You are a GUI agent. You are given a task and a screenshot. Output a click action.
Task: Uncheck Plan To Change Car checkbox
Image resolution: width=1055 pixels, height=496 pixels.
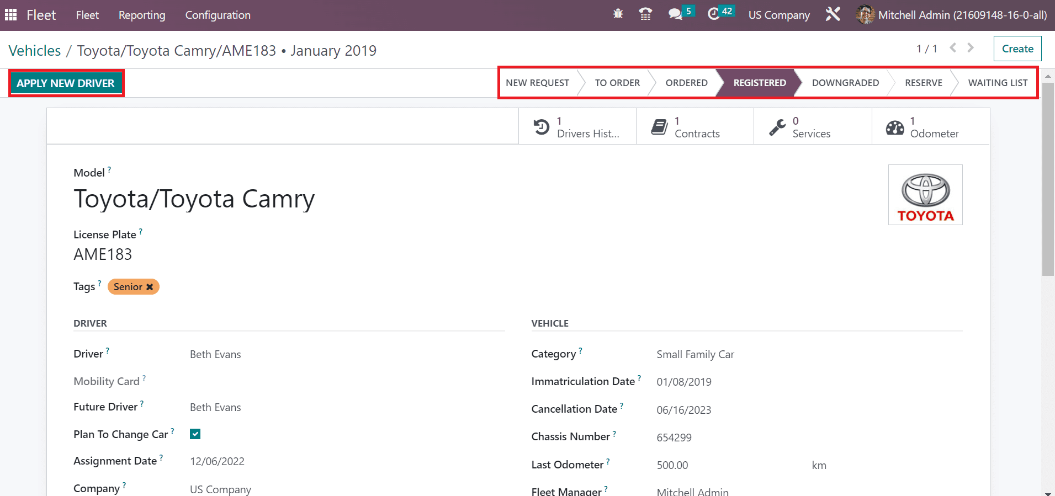pos(195,434)
